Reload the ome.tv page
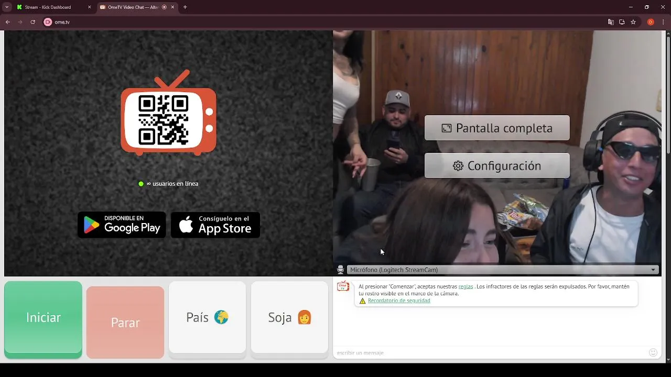 (33, 22)
